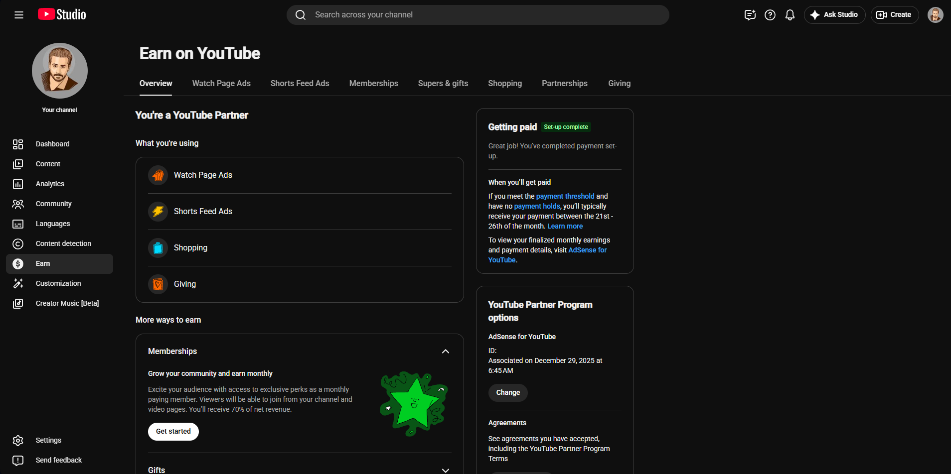Click the Shorts Feed Ads lightning icon
This screenshot has width=951, height=474.
158,212
